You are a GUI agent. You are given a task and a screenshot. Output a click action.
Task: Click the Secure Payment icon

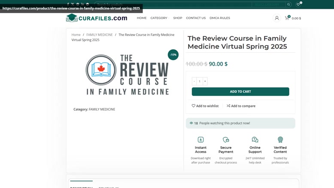click(226, 139)
